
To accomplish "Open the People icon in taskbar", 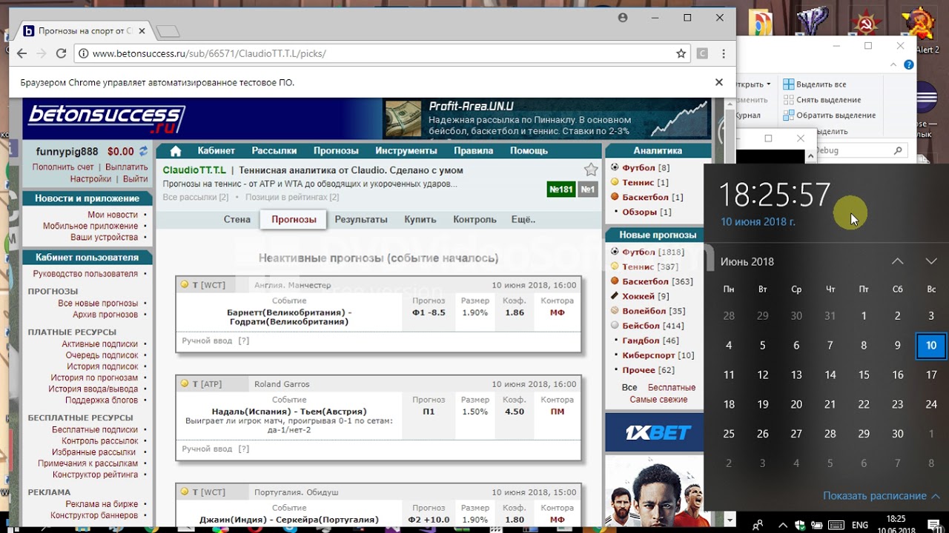I will (758, 525).
